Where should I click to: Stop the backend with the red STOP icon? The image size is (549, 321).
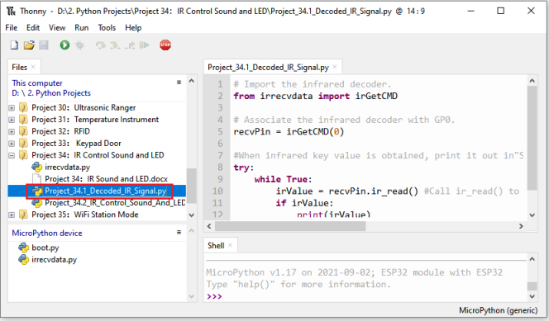pyautogui.click(x=165, y=45)
